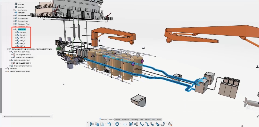Click the tree panel horizontal scrollbar

[x=18, y=116]
